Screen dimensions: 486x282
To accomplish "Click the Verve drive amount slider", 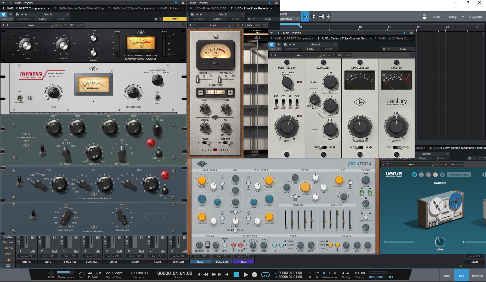I will pos(440,242).
